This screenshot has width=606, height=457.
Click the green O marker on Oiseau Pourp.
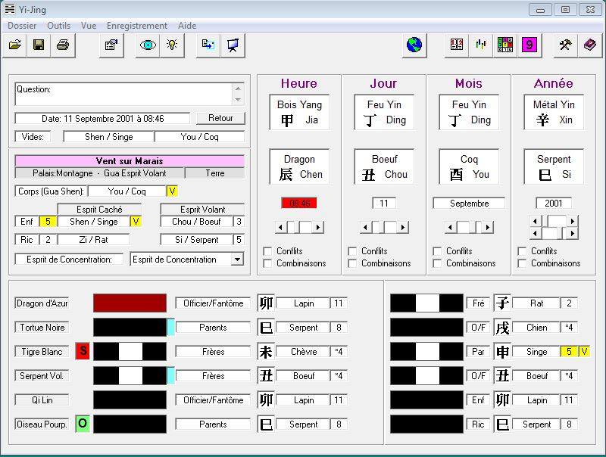coord(83,424)
